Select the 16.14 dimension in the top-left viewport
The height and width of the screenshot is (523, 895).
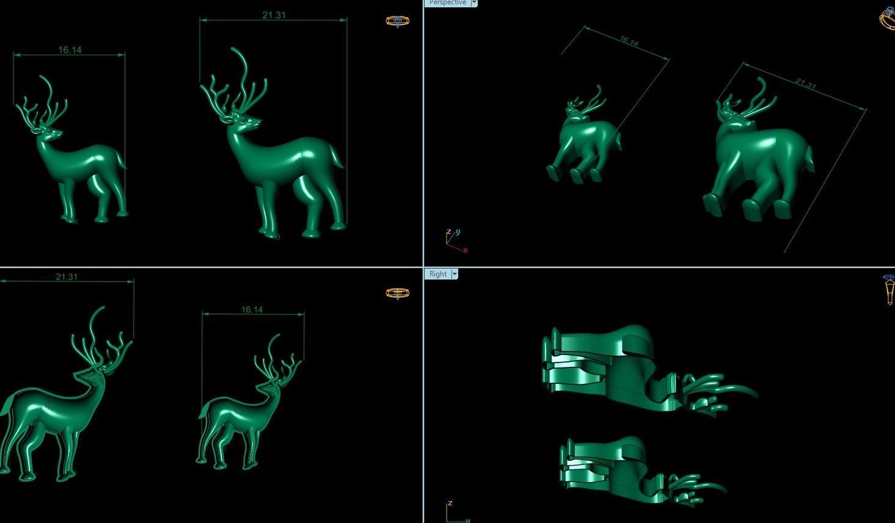pyautogui.click(x=70, y=50)
